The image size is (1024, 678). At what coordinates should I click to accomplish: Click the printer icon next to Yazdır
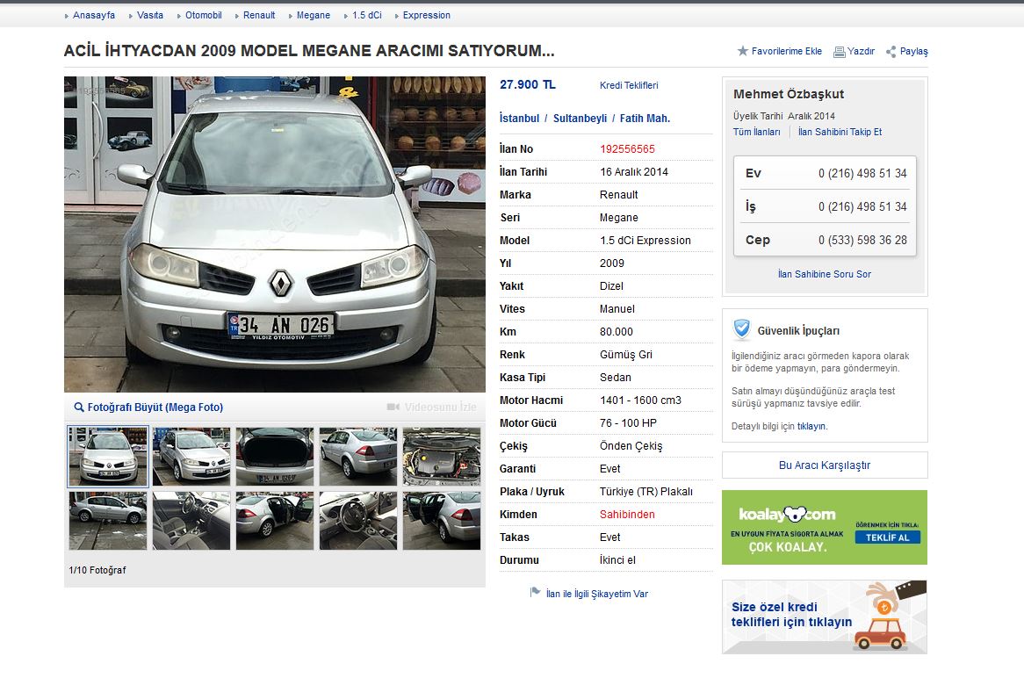pos(839,52)
